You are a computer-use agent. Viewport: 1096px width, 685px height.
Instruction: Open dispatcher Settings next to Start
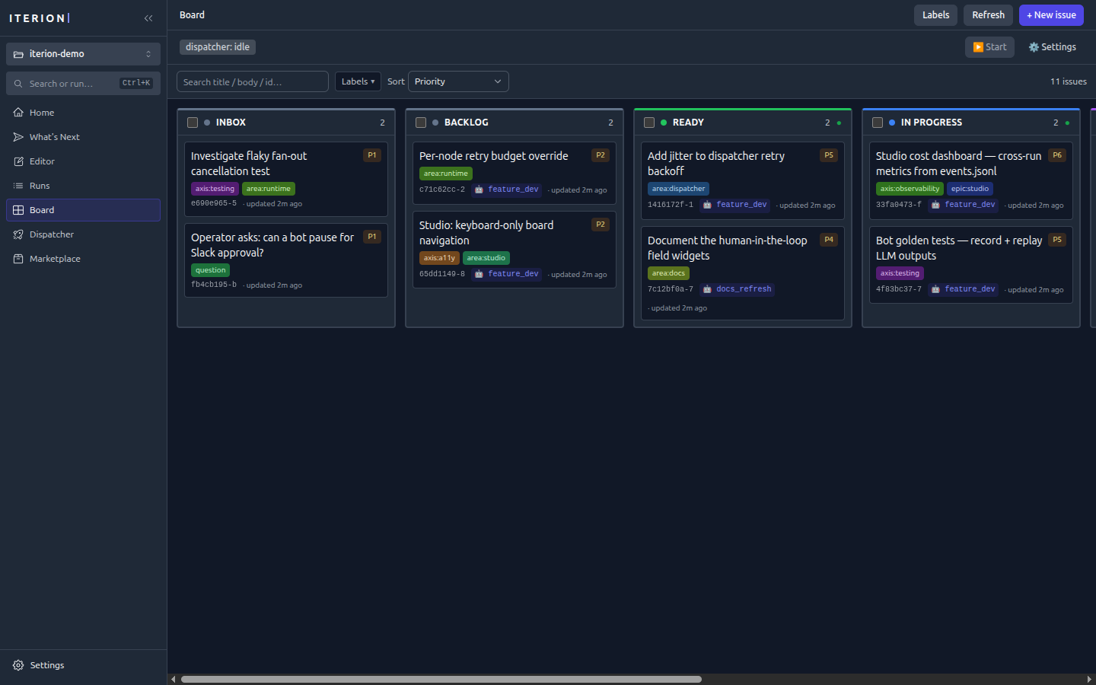pos(1052,47)
